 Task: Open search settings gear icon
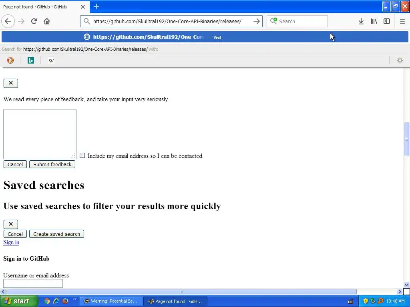point(400,61)
